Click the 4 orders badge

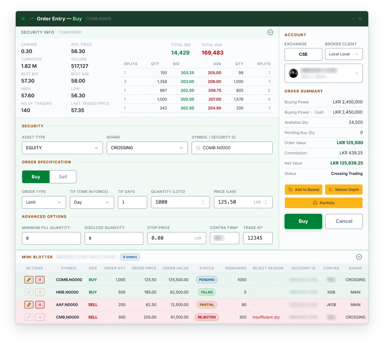point(130,257)
